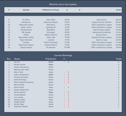This screenshot has height=116, width=126.
Task: Click the Prediction column header
Action: pyautogui.click(x=51, y=59)
